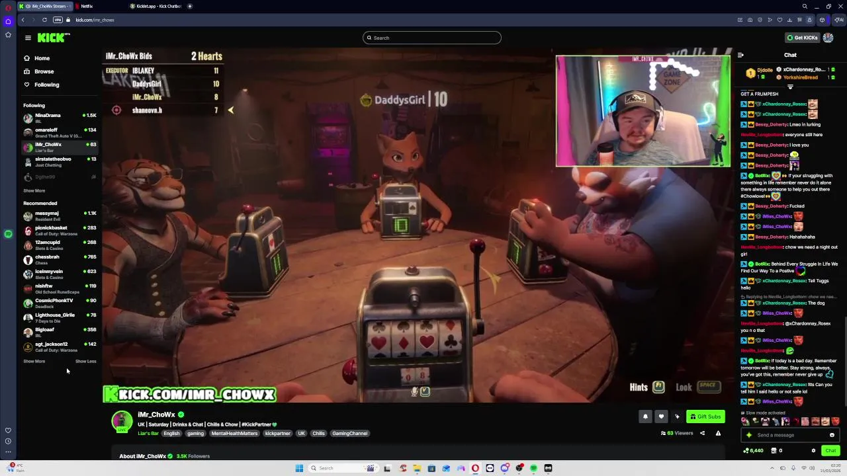Viewport: 847px width, 476px height.
Task: Click Show Less under Recommended
Action: 85,361
